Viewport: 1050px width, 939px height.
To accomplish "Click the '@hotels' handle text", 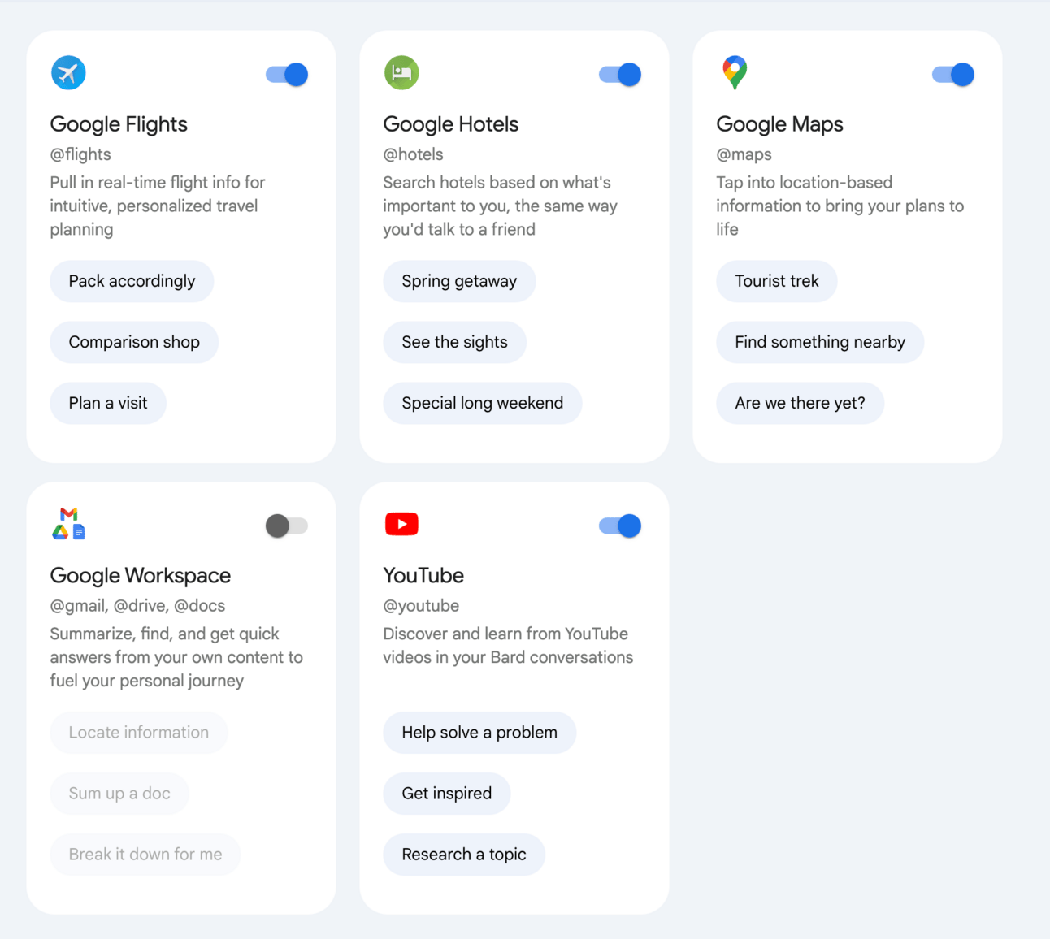I will 414,154.
